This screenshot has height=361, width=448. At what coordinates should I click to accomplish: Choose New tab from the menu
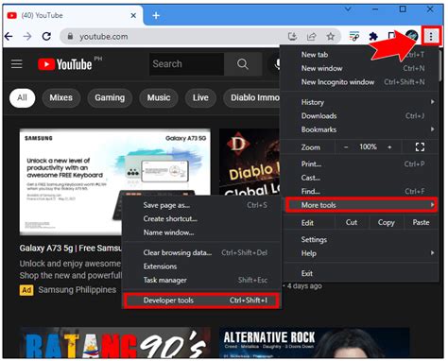pyautogui.click(x=359, y=55)
